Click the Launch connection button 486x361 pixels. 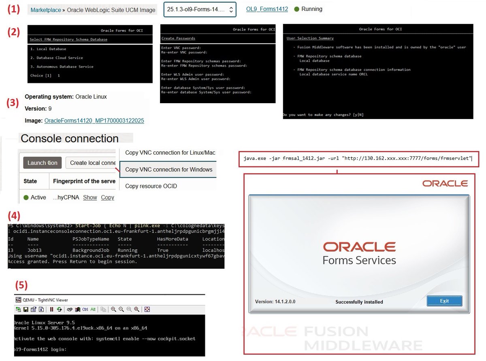click(43, 163)
